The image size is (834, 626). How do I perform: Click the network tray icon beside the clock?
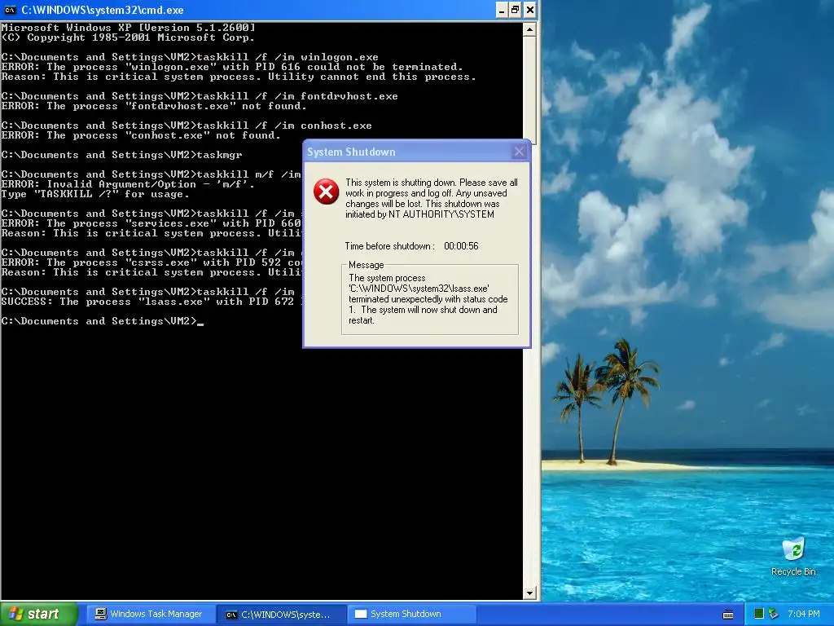[774, 614]
